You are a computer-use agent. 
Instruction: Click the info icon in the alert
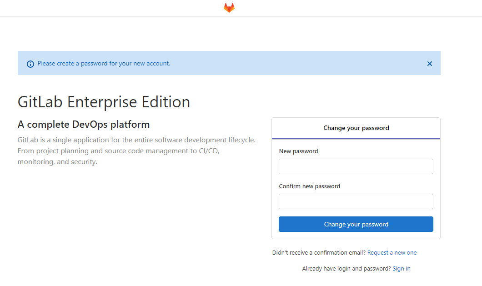click(x=30, y=64)
